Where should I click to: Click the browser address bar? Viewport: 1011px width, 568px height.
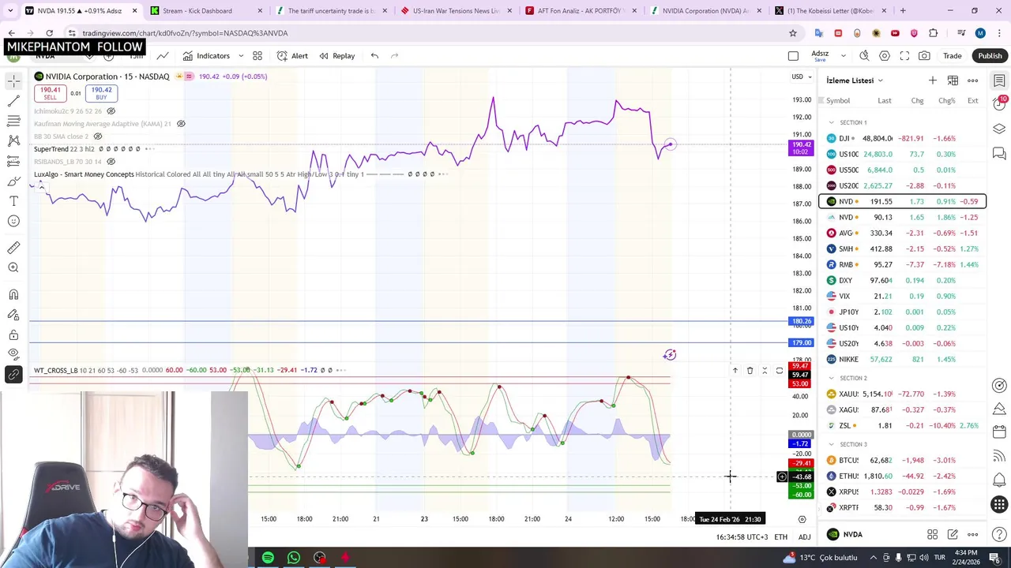[x=427, y=33]
